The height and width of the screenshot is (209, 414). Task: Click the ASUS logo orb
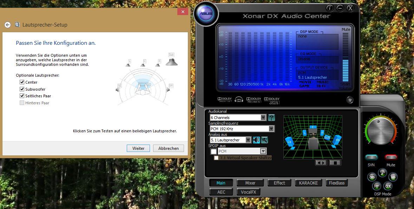(x=206, y=14)
